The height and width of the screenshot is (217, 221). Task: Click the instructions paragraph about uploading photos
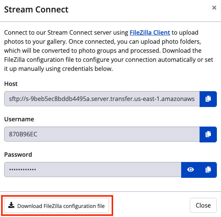109,50
